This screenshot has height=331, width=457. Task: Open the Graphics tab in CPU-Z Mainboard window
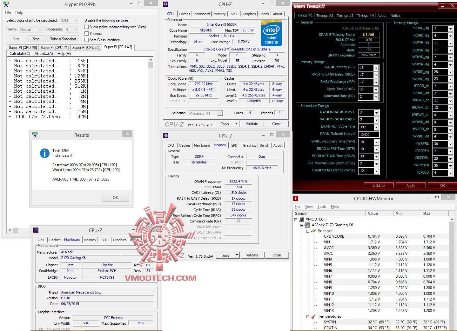[x=120, y=240]
